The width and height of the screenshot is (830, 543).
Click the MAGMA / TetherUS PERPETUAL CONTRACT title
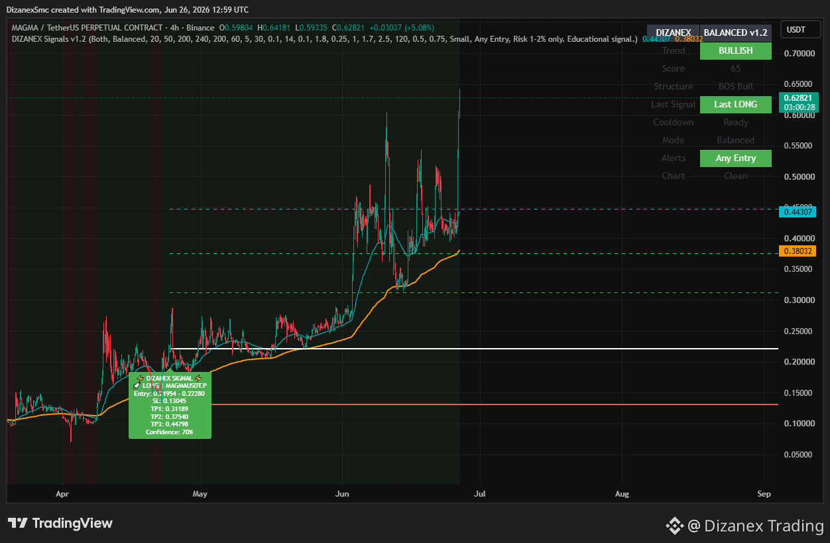[87, 28]
